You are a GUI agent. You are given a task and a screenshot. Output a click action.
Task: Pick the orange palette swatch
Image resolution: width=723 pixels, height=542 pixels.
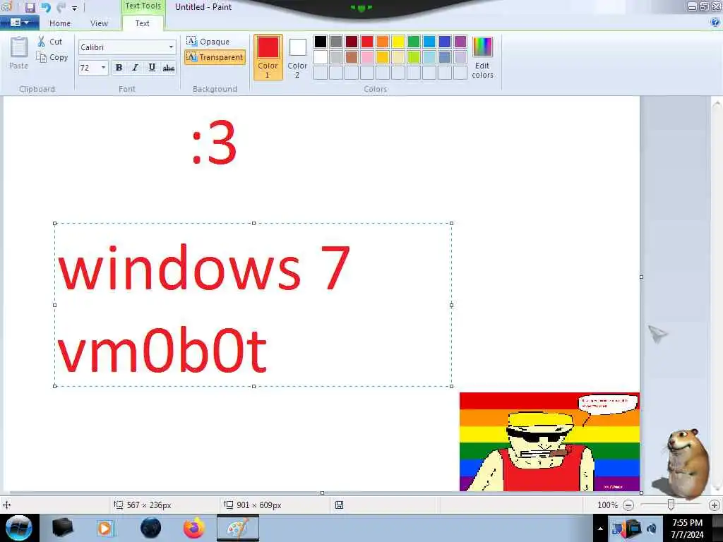[383, 42]
